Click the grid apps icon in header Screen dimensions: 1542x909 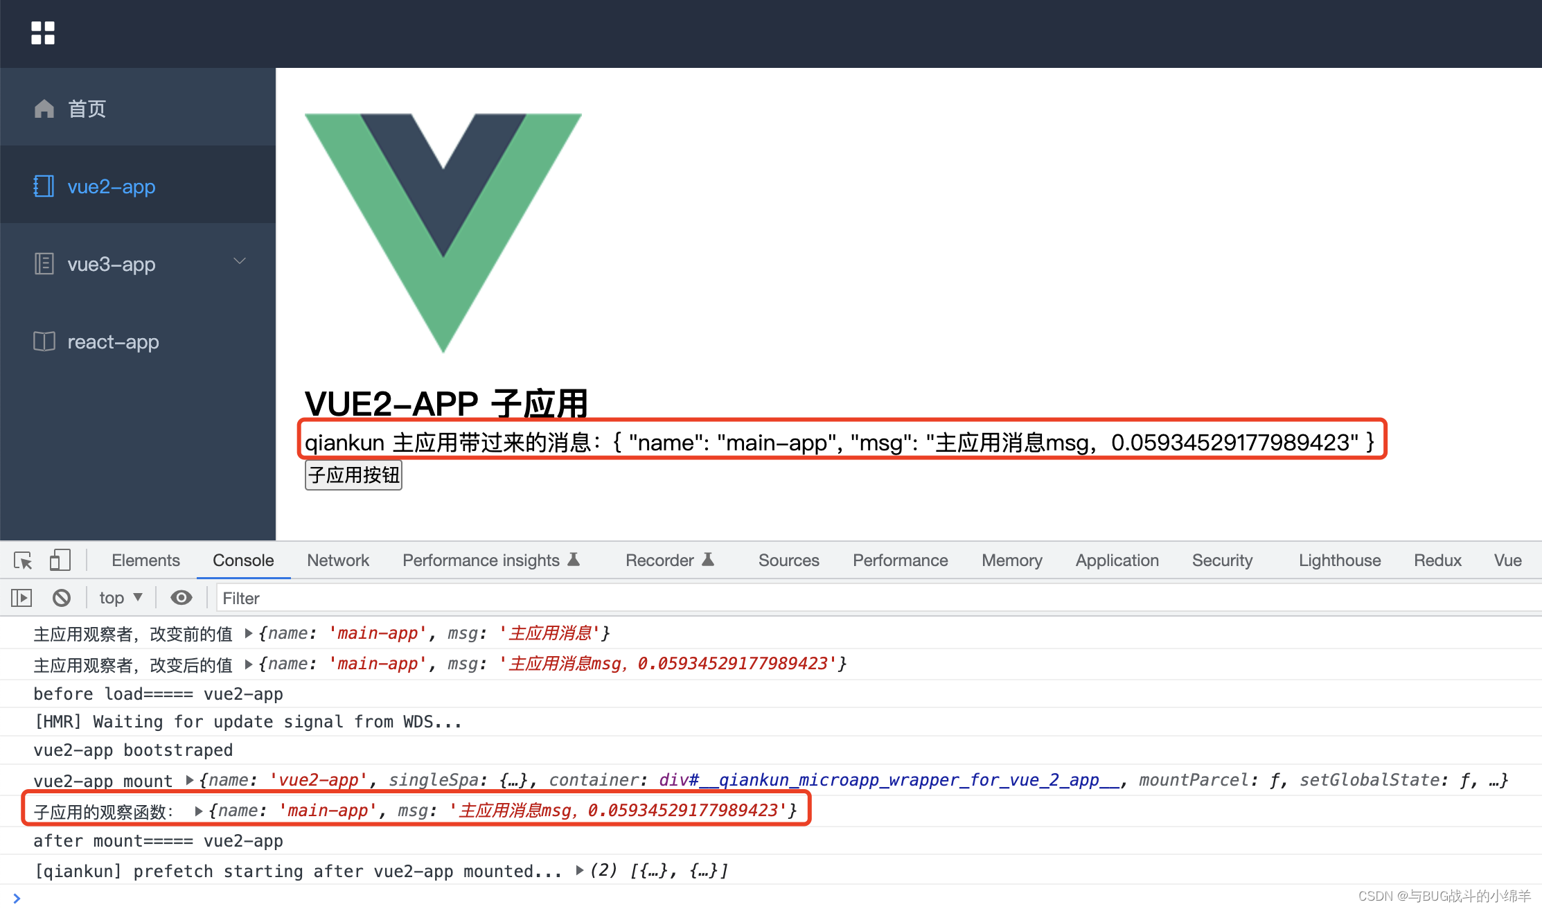[43, 33]
